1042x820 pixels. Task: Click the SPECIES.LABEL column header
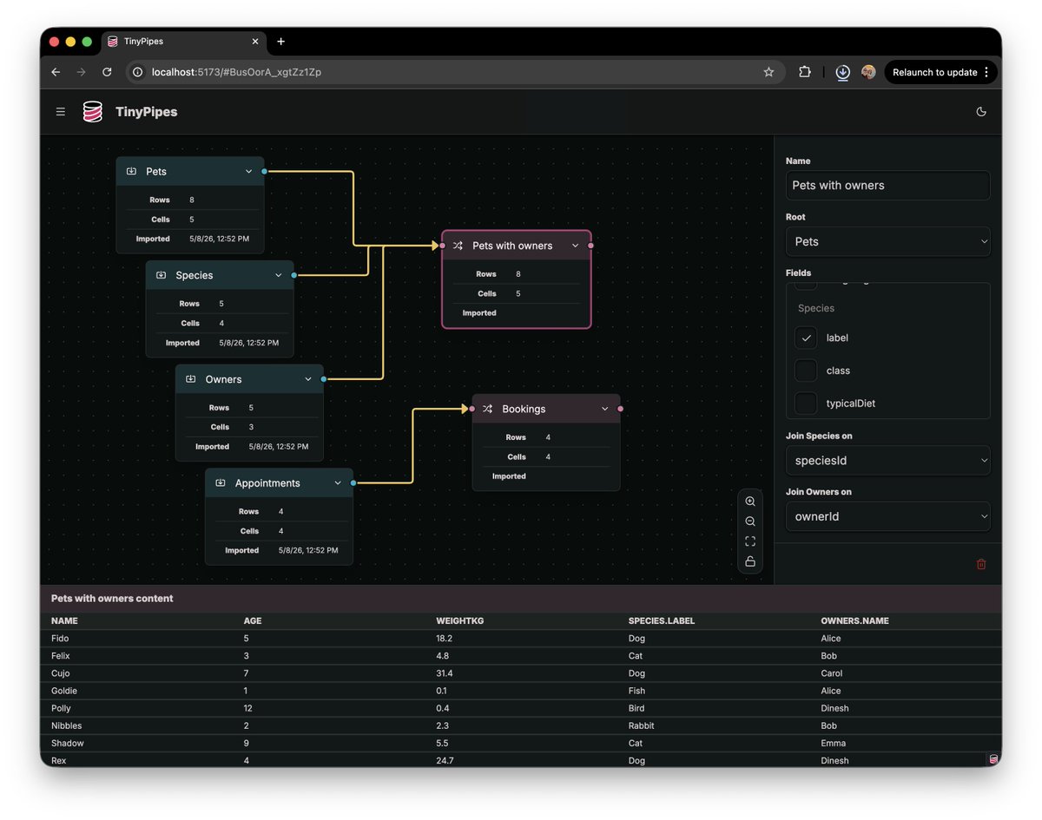coord(662,621)
